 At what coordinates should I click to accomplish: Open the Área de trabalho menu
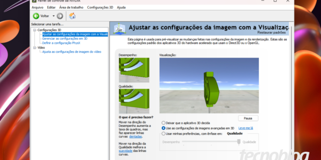pyautogui.click(x=71, y=7)
